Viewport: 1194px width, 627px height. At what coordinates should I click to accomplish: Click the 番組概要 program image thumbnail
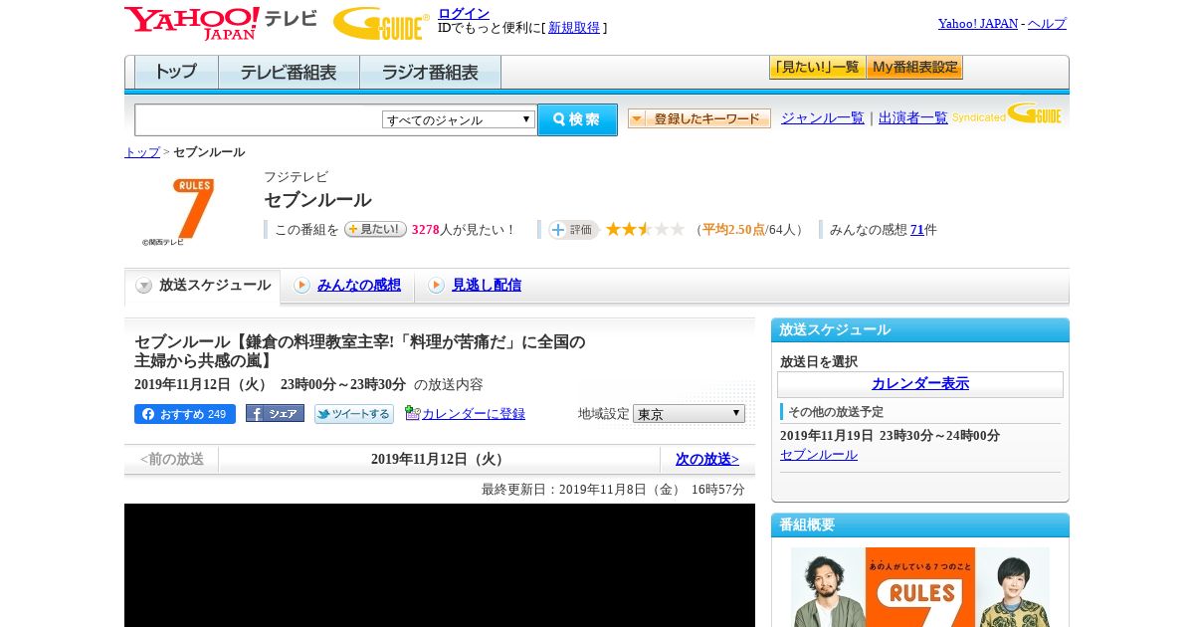(x=920, y=587)
